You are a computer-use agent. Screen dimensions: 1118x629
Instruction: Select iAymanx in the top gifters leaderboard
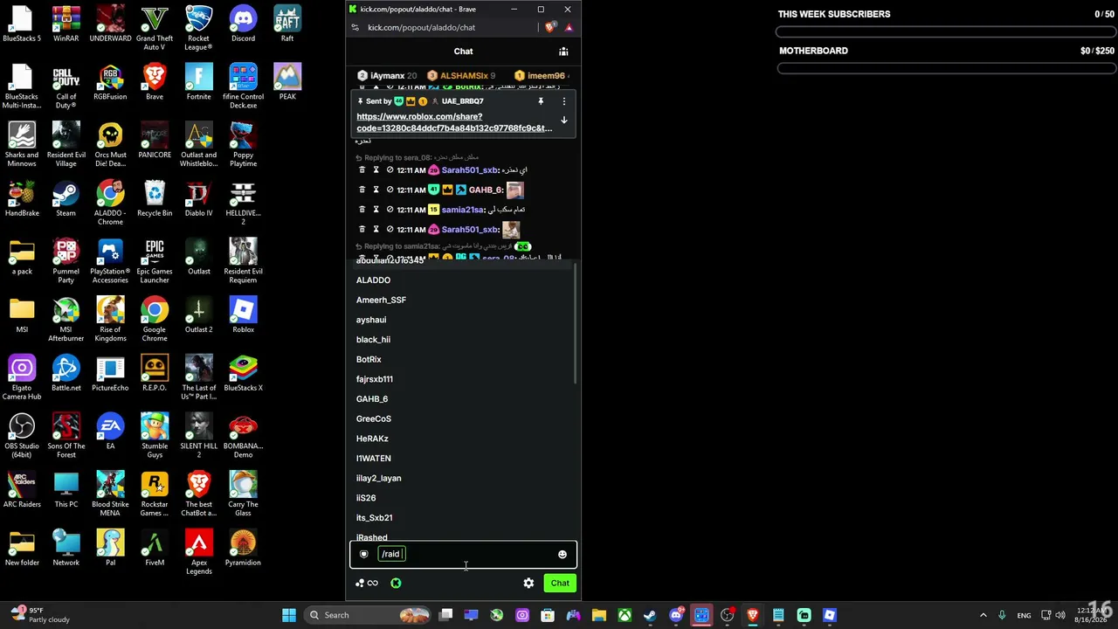point(388,76)
